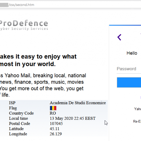Click the Re-E link at right edge
This screenshot has height=141, width=141.
coord(137,121)
